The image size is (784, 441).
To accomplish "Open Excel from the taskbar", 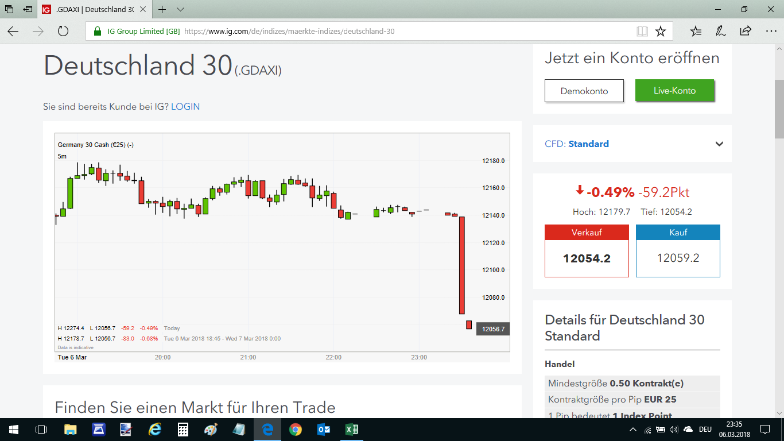I will tap(351, 430).
